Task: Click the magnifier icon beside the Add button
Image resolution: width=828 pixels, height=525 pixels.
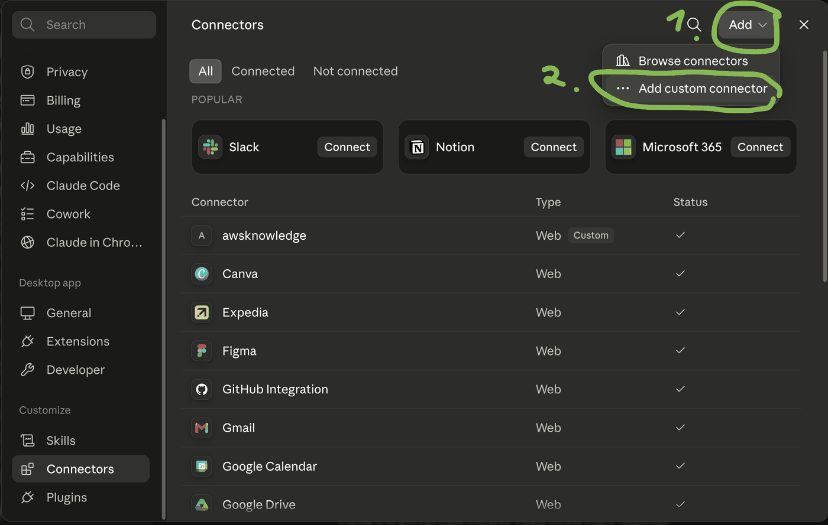Action: pos(694,25)
